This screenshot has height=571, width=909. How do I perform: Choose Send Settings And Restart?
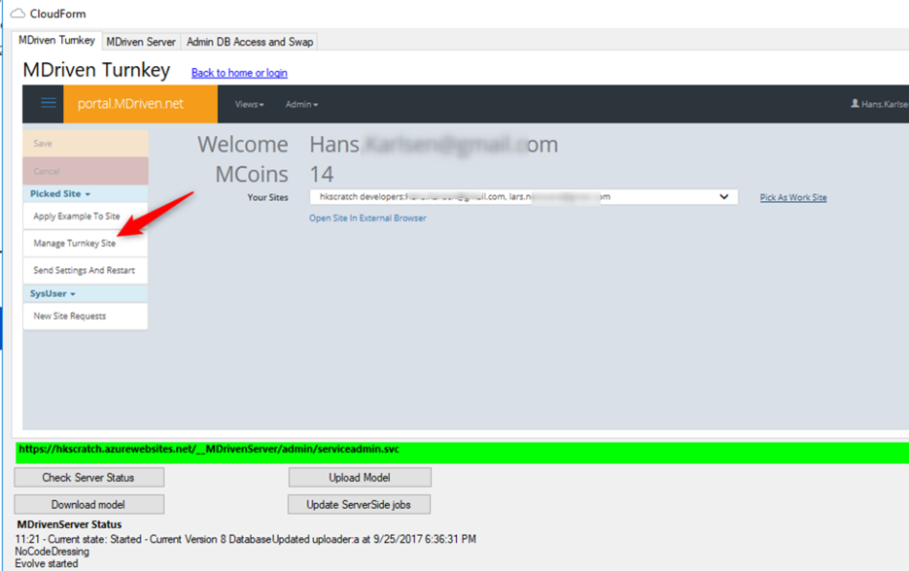click(86, 270)
